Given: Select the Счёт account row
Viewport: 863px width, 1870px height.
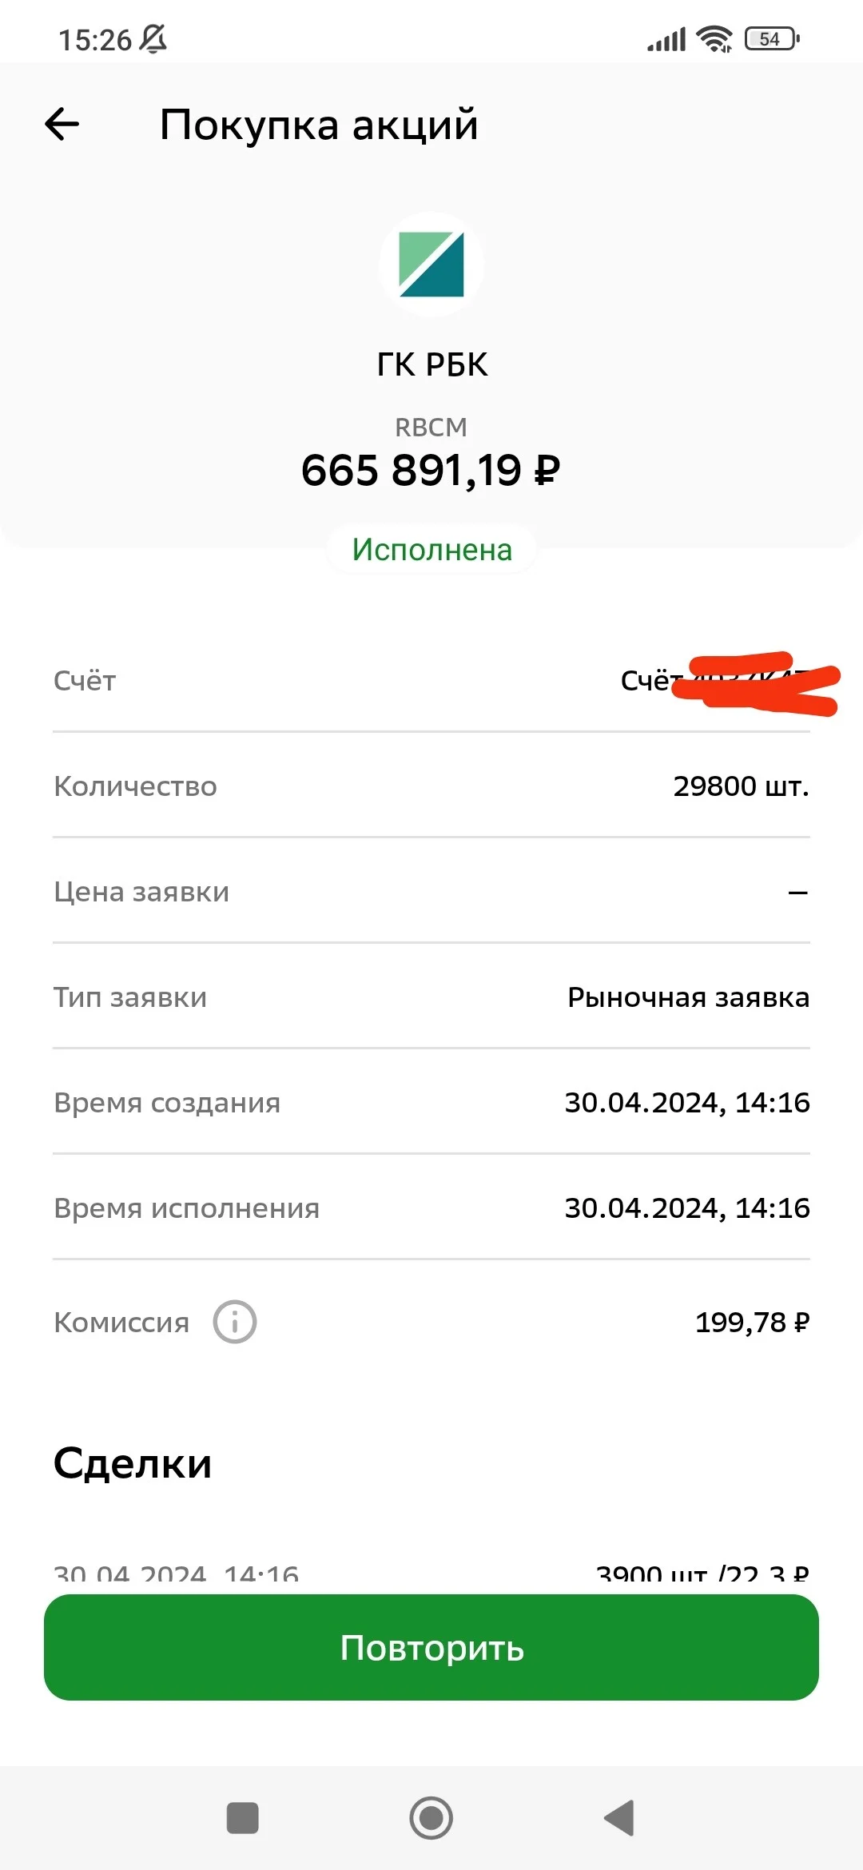Looking at the screenshot, I should [x=431, y=680].
